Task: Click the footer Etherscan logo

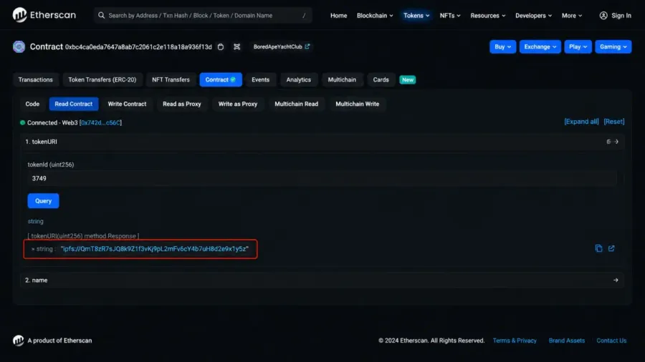Action: pyautogui.click(x=18, y=341)
